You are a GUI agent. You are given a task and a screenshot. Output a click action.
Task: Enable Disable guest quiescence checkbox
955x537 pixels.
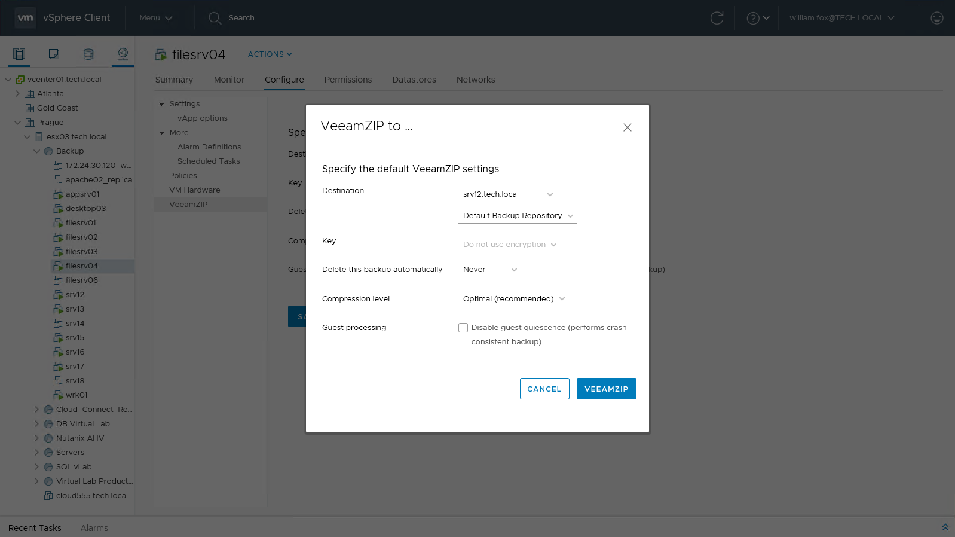463,328
